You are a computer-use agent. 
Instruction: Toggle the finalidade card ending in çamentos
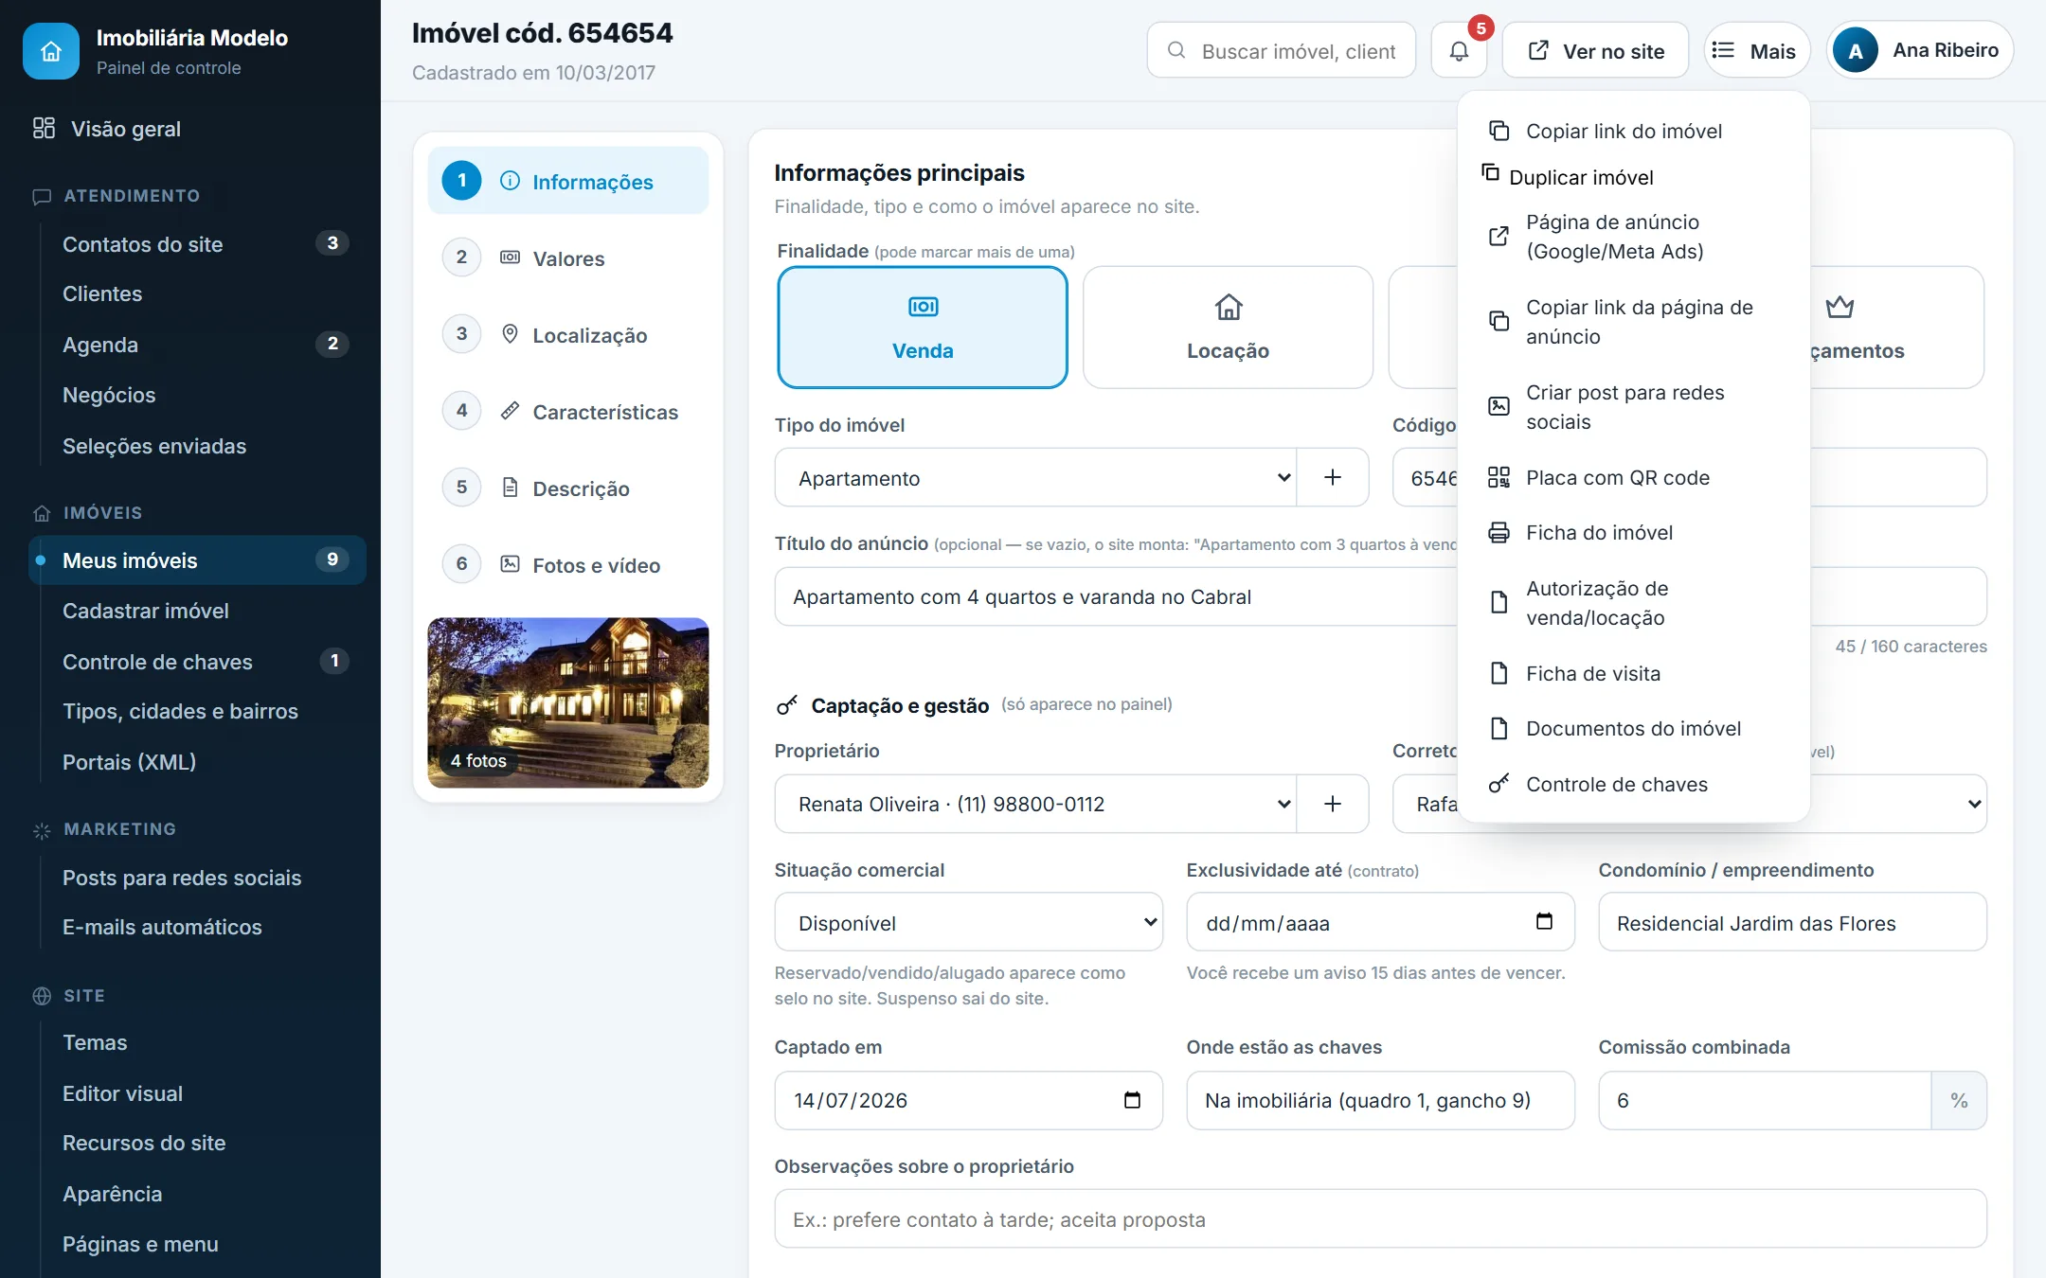(x=1895, y=328)
